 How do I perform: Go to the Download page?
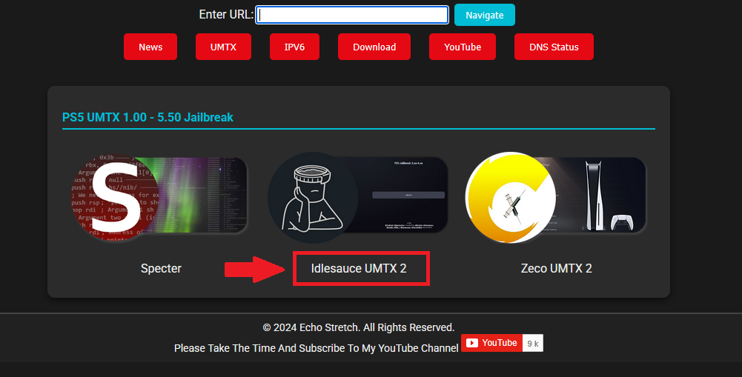374,47
